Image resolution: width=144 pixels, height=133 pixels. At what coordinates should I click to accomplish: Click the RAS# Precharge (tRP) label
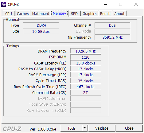[x=47, y=75]
